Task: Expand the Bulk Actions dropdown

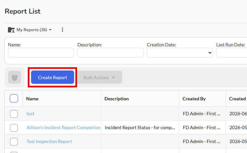Action: pos(100,77)
